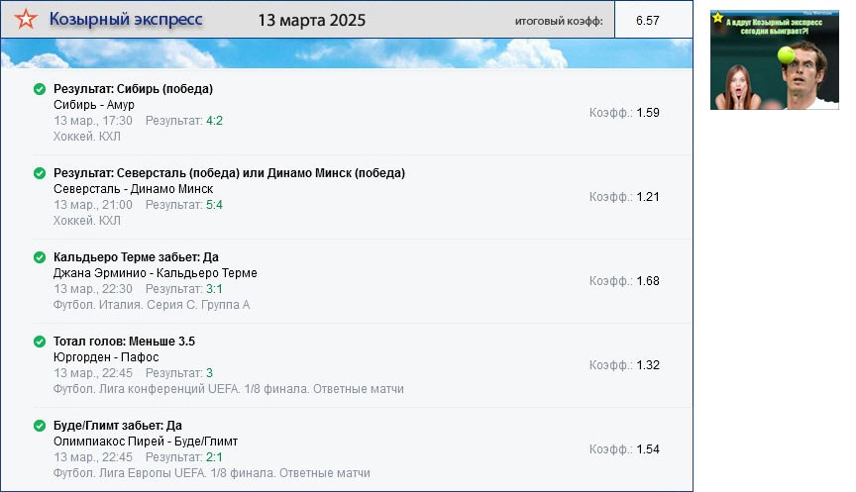Open the Олимпиакос Пирей - Буде/Глимт match
The height and width of the screenshot is (492, 856).
tap(146, 442)
